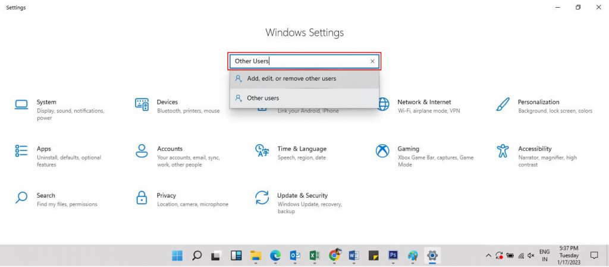609x267 pixels.
Task: Launch Word from taskbar
Action: pyautogui.click(x=353, y=255)
